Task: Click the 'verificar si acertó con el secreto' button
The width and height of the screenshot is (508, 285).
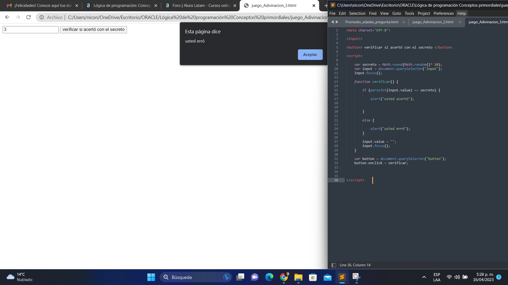Action: pyautogui.click(x=93, y=30)
